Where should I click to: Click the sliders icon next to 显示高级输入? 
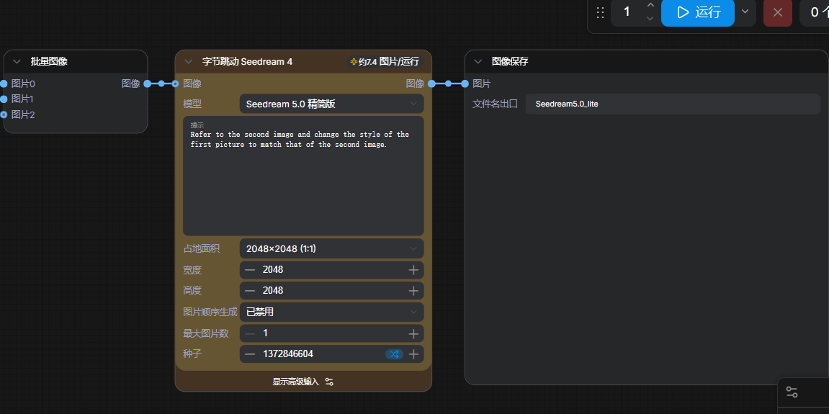[x=329, y=382]
